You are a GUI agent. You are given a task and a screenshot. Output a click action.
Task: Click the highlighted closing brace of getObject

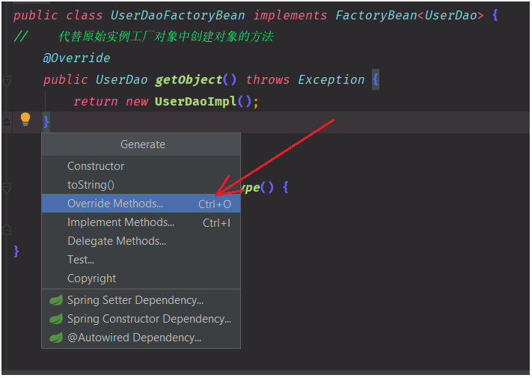[46, 122]
